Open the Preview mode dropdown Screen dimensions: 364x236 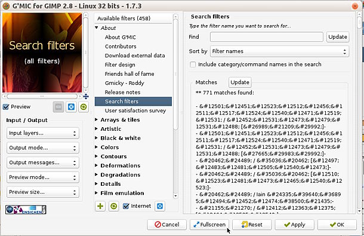pyautogui.click(x=43, y=177)
